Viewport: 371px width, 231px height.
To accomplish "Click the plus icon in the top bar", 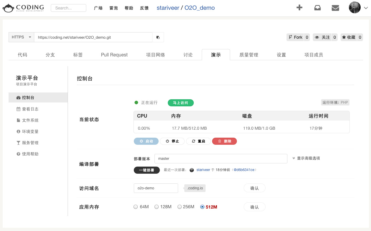I will [x=300, y=8].
